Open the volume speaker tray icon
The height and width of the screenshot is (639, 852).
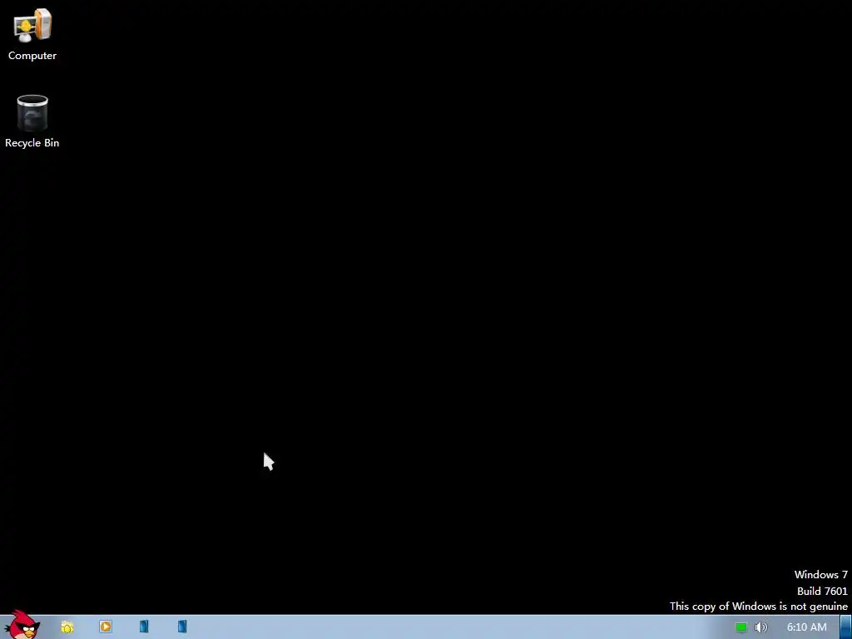click(761, 627)
